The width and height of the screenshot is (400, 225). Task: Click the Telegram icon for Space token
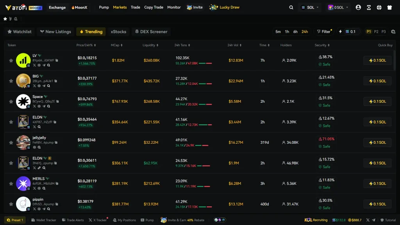pyautogui.click(x=44, y=106)
